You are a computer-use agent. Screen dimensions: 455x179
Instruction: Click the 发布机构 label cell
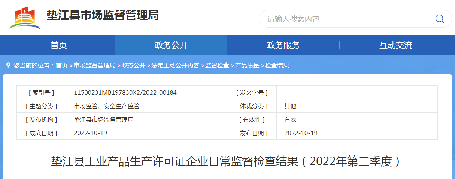pos(41,119)
